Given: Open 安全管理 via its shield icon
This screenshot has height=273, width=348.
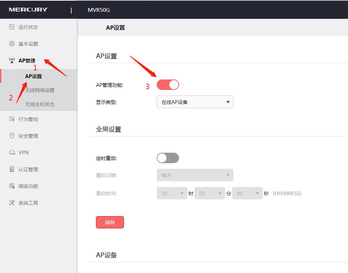Looking at the screenshot, I should tap(11, 136).
